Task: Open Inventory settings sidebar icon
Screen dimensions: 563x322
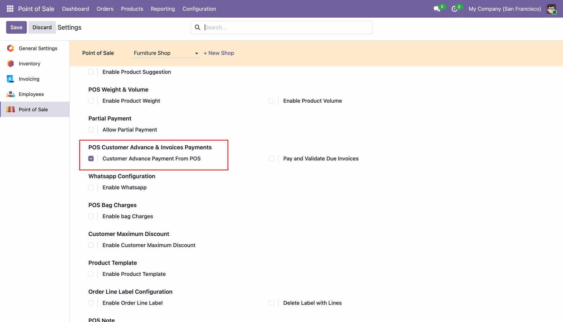Action: click(11, 64)
